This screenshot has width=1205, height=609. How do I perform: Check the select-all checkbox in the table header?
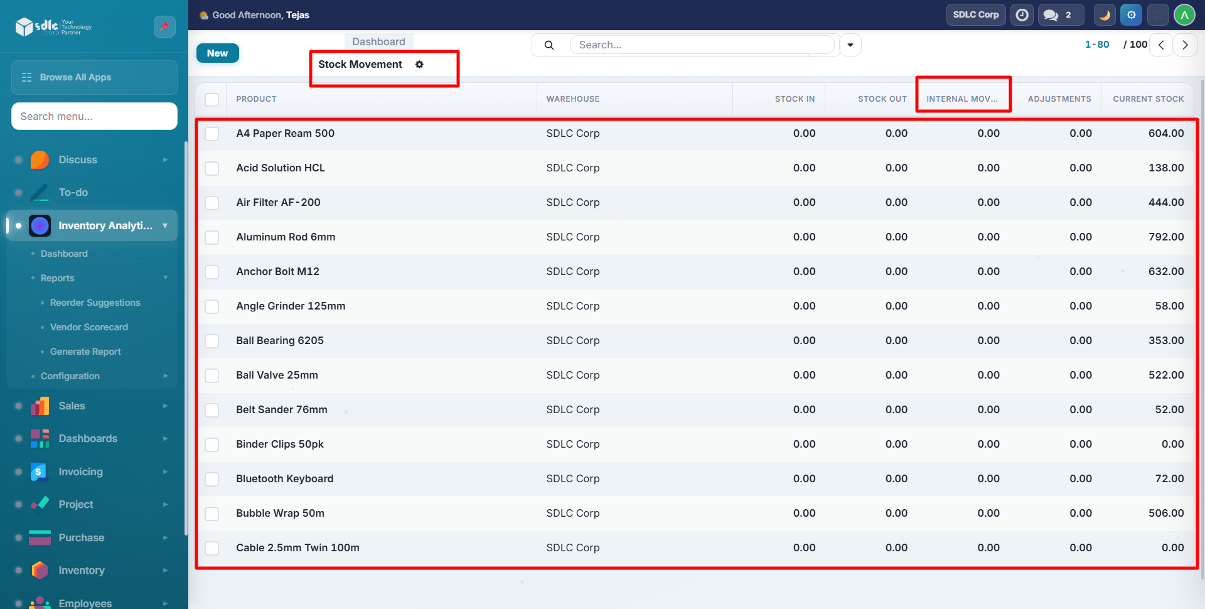pos(212,100)
